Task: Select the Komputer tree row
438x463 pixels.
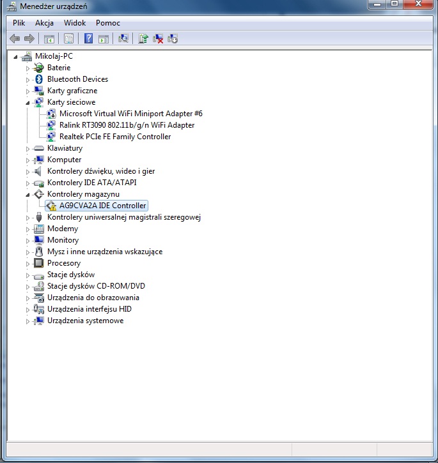Action: pyautogui.click(x=64, y=160)
